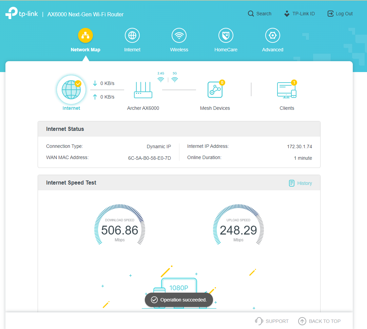367x329 pixels.
Task: Click the Archer AX6000 label
Action: 143,108
